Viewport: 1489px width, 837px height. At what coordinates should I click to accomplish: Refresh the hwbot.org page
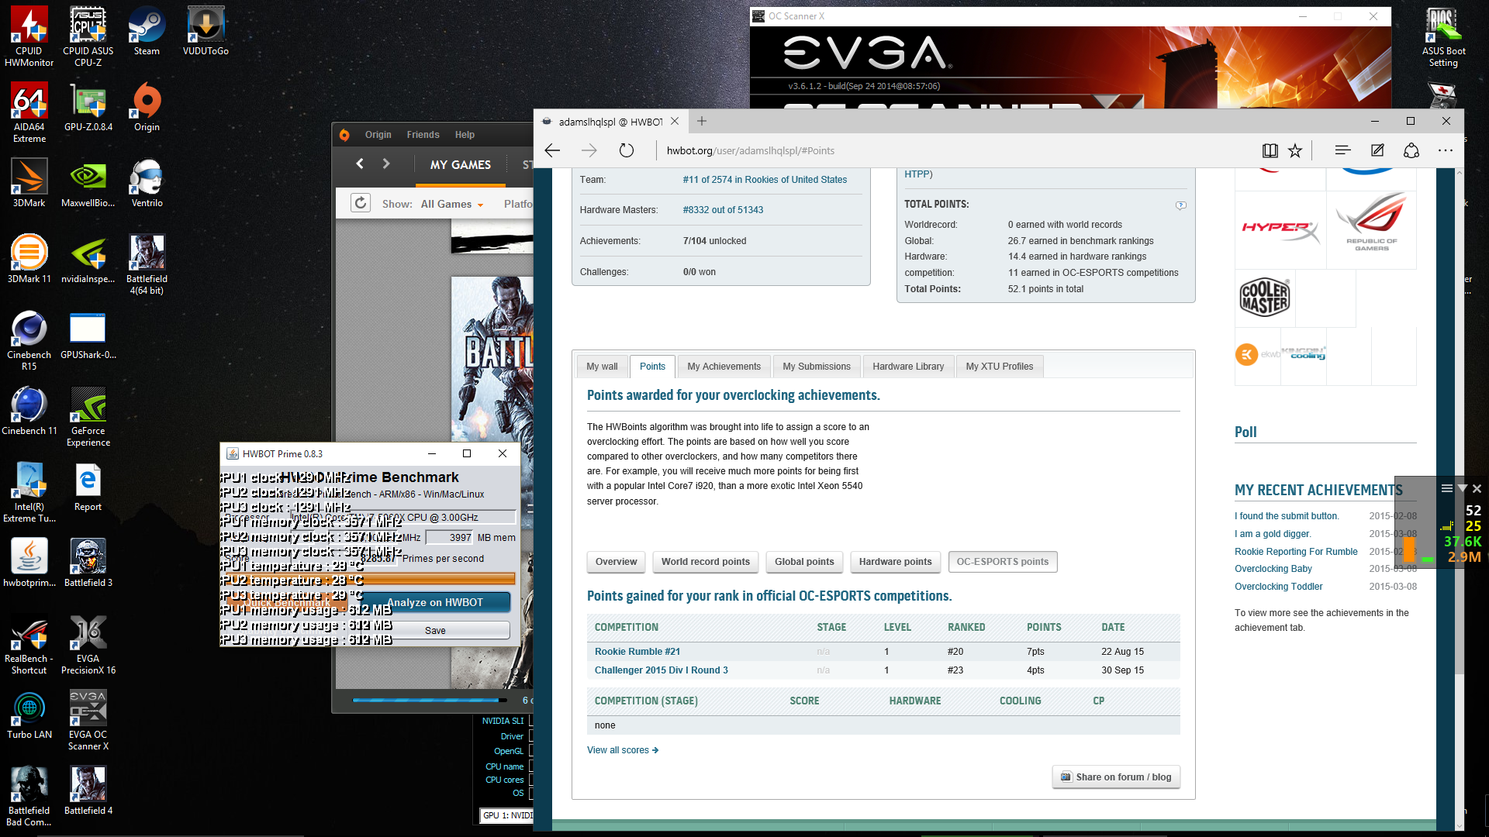(x=627, y=150)
